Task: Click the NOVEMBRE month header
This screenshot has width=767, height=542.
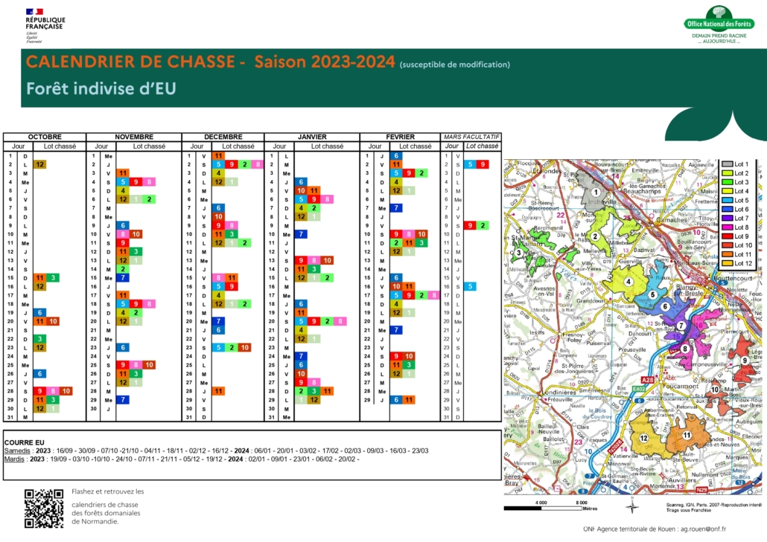Action: (x=134, y=137)
